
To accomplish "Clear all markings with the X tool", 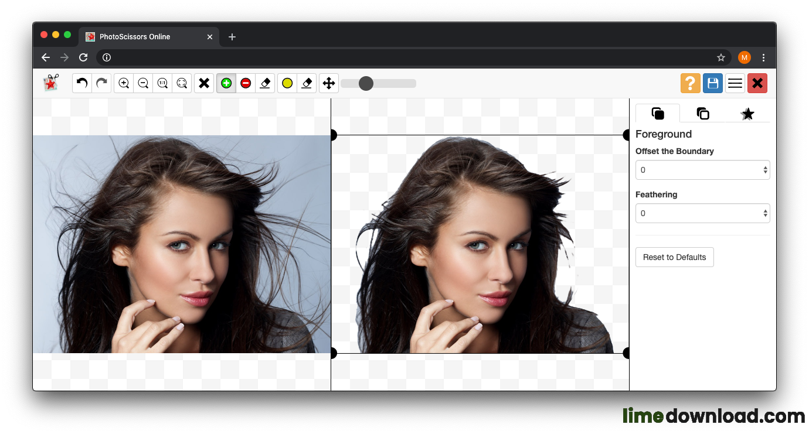I will pyautogui.click(x=204, y=83).
